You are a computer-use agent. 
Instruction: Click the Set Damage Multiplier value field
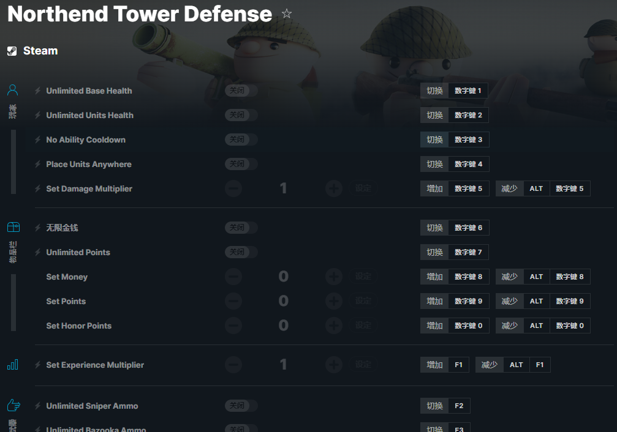pyautogui.click(x=283, y=188)
